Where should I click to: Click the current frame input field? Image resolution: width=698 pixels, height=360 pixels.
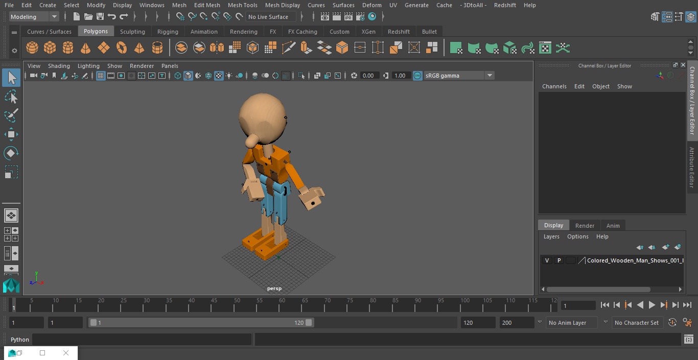pos(578,305)
